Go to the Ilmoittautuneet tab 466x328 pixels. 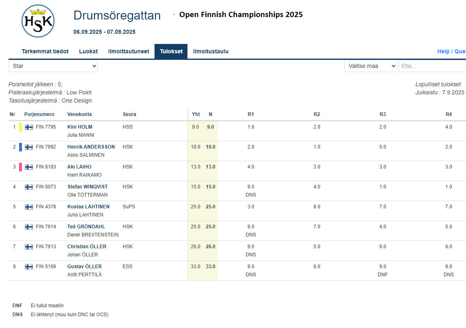pyautogui.click(x=128, y=51)
